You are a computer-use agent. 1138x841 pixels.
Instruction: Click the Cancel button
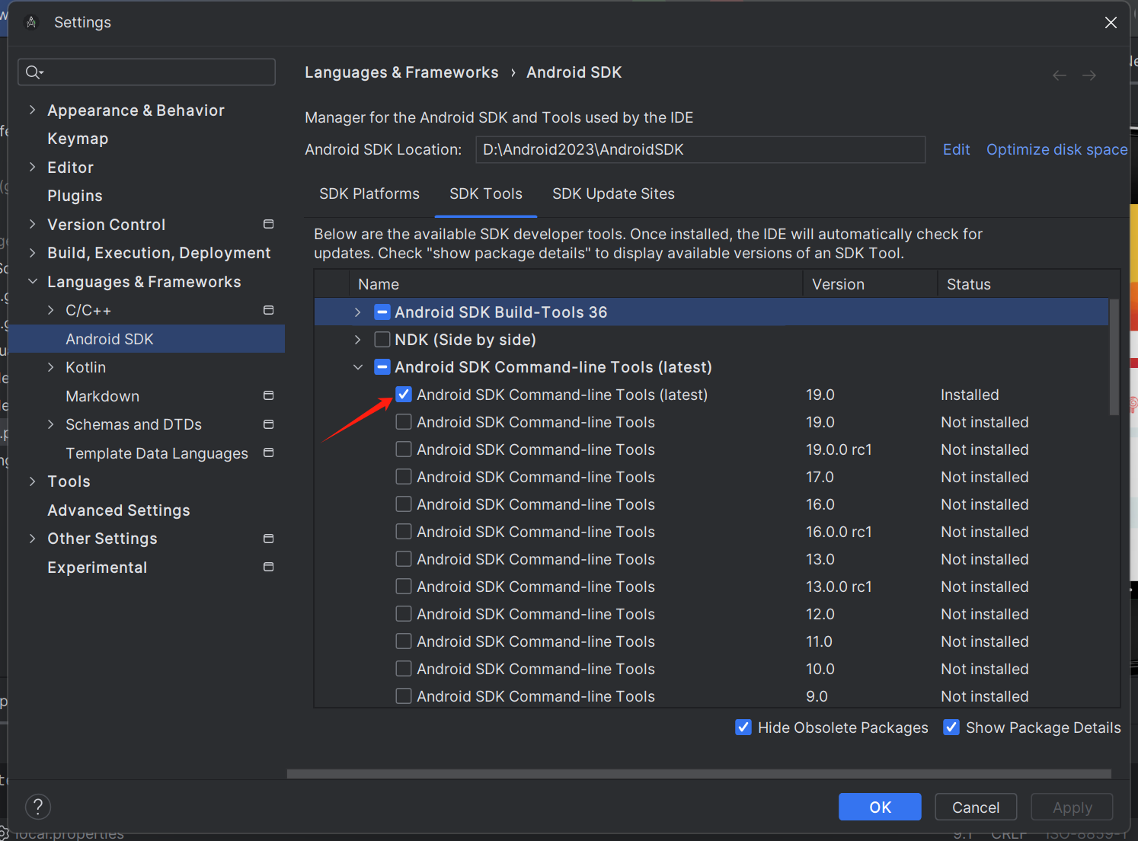(976, 807)
